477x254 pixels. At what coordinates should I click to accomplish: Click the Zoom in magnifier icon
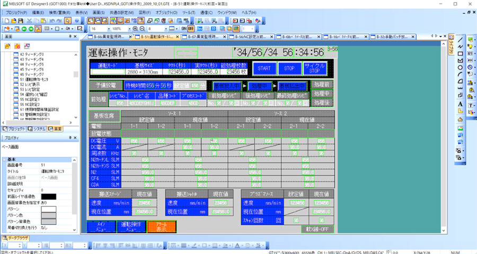(x=135, y=29)
